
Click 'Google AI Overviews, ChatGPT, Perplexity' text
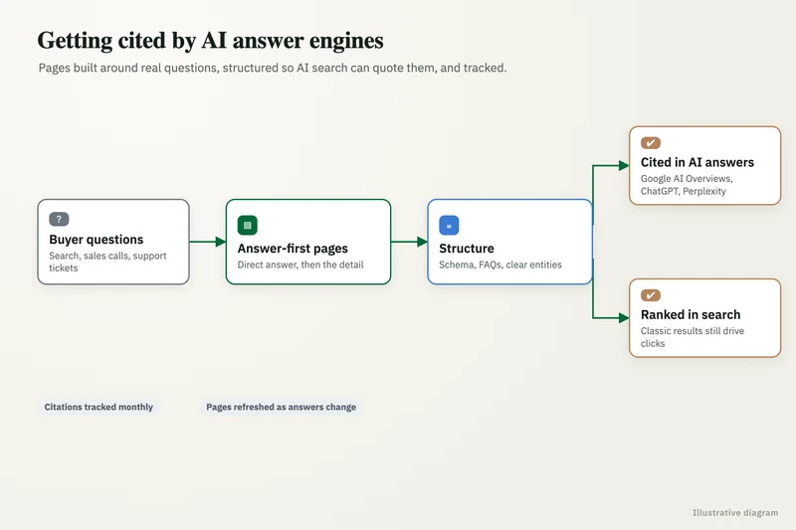pos(687,185)
